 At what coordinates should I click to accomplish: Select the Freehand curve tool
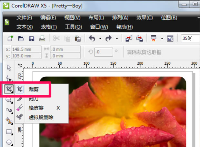coord(9,111)
